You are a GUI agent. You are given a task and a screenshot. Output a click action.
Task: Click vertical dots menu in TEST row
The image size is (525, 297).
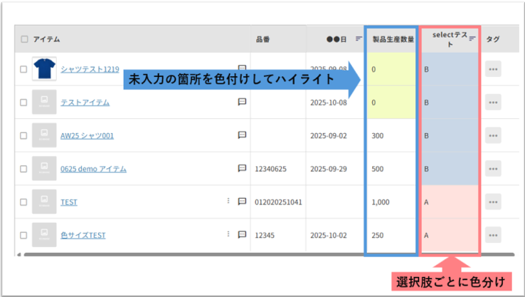tap(228, 202)
